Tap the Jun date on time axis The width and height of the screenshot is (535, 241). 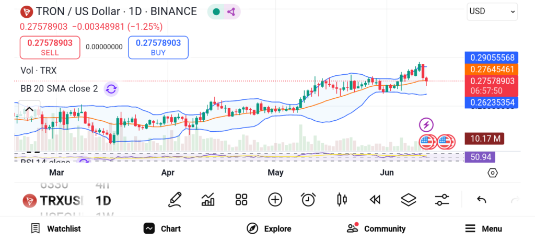[387, 173]
